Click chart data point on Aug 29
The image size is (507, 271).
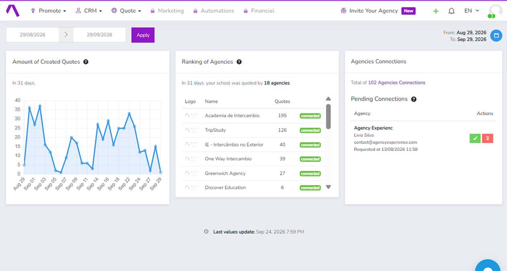coord(24,165)
